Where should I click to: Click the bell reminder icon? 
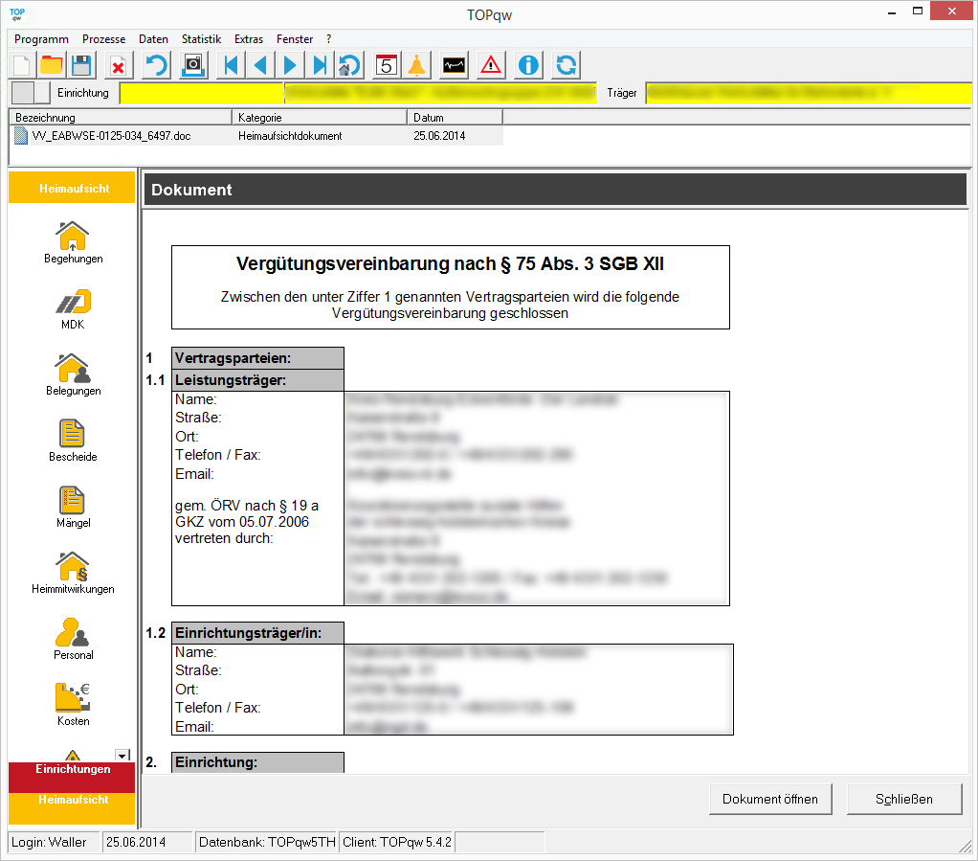pos(416,65)
